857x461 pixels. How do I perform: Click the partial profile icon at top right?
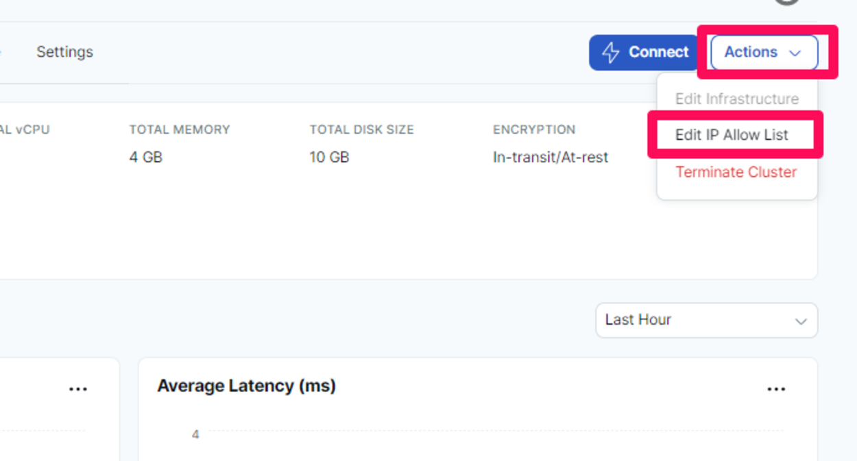point(787,2)
